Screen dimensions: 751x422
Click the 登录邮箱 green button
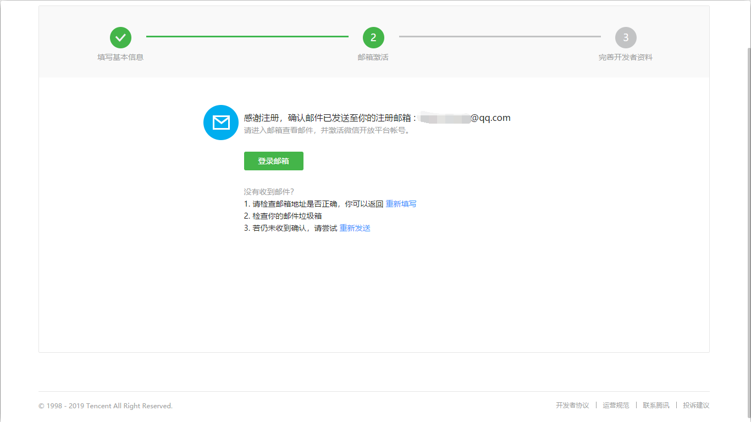pyautogui.click(x=273, y=160)
